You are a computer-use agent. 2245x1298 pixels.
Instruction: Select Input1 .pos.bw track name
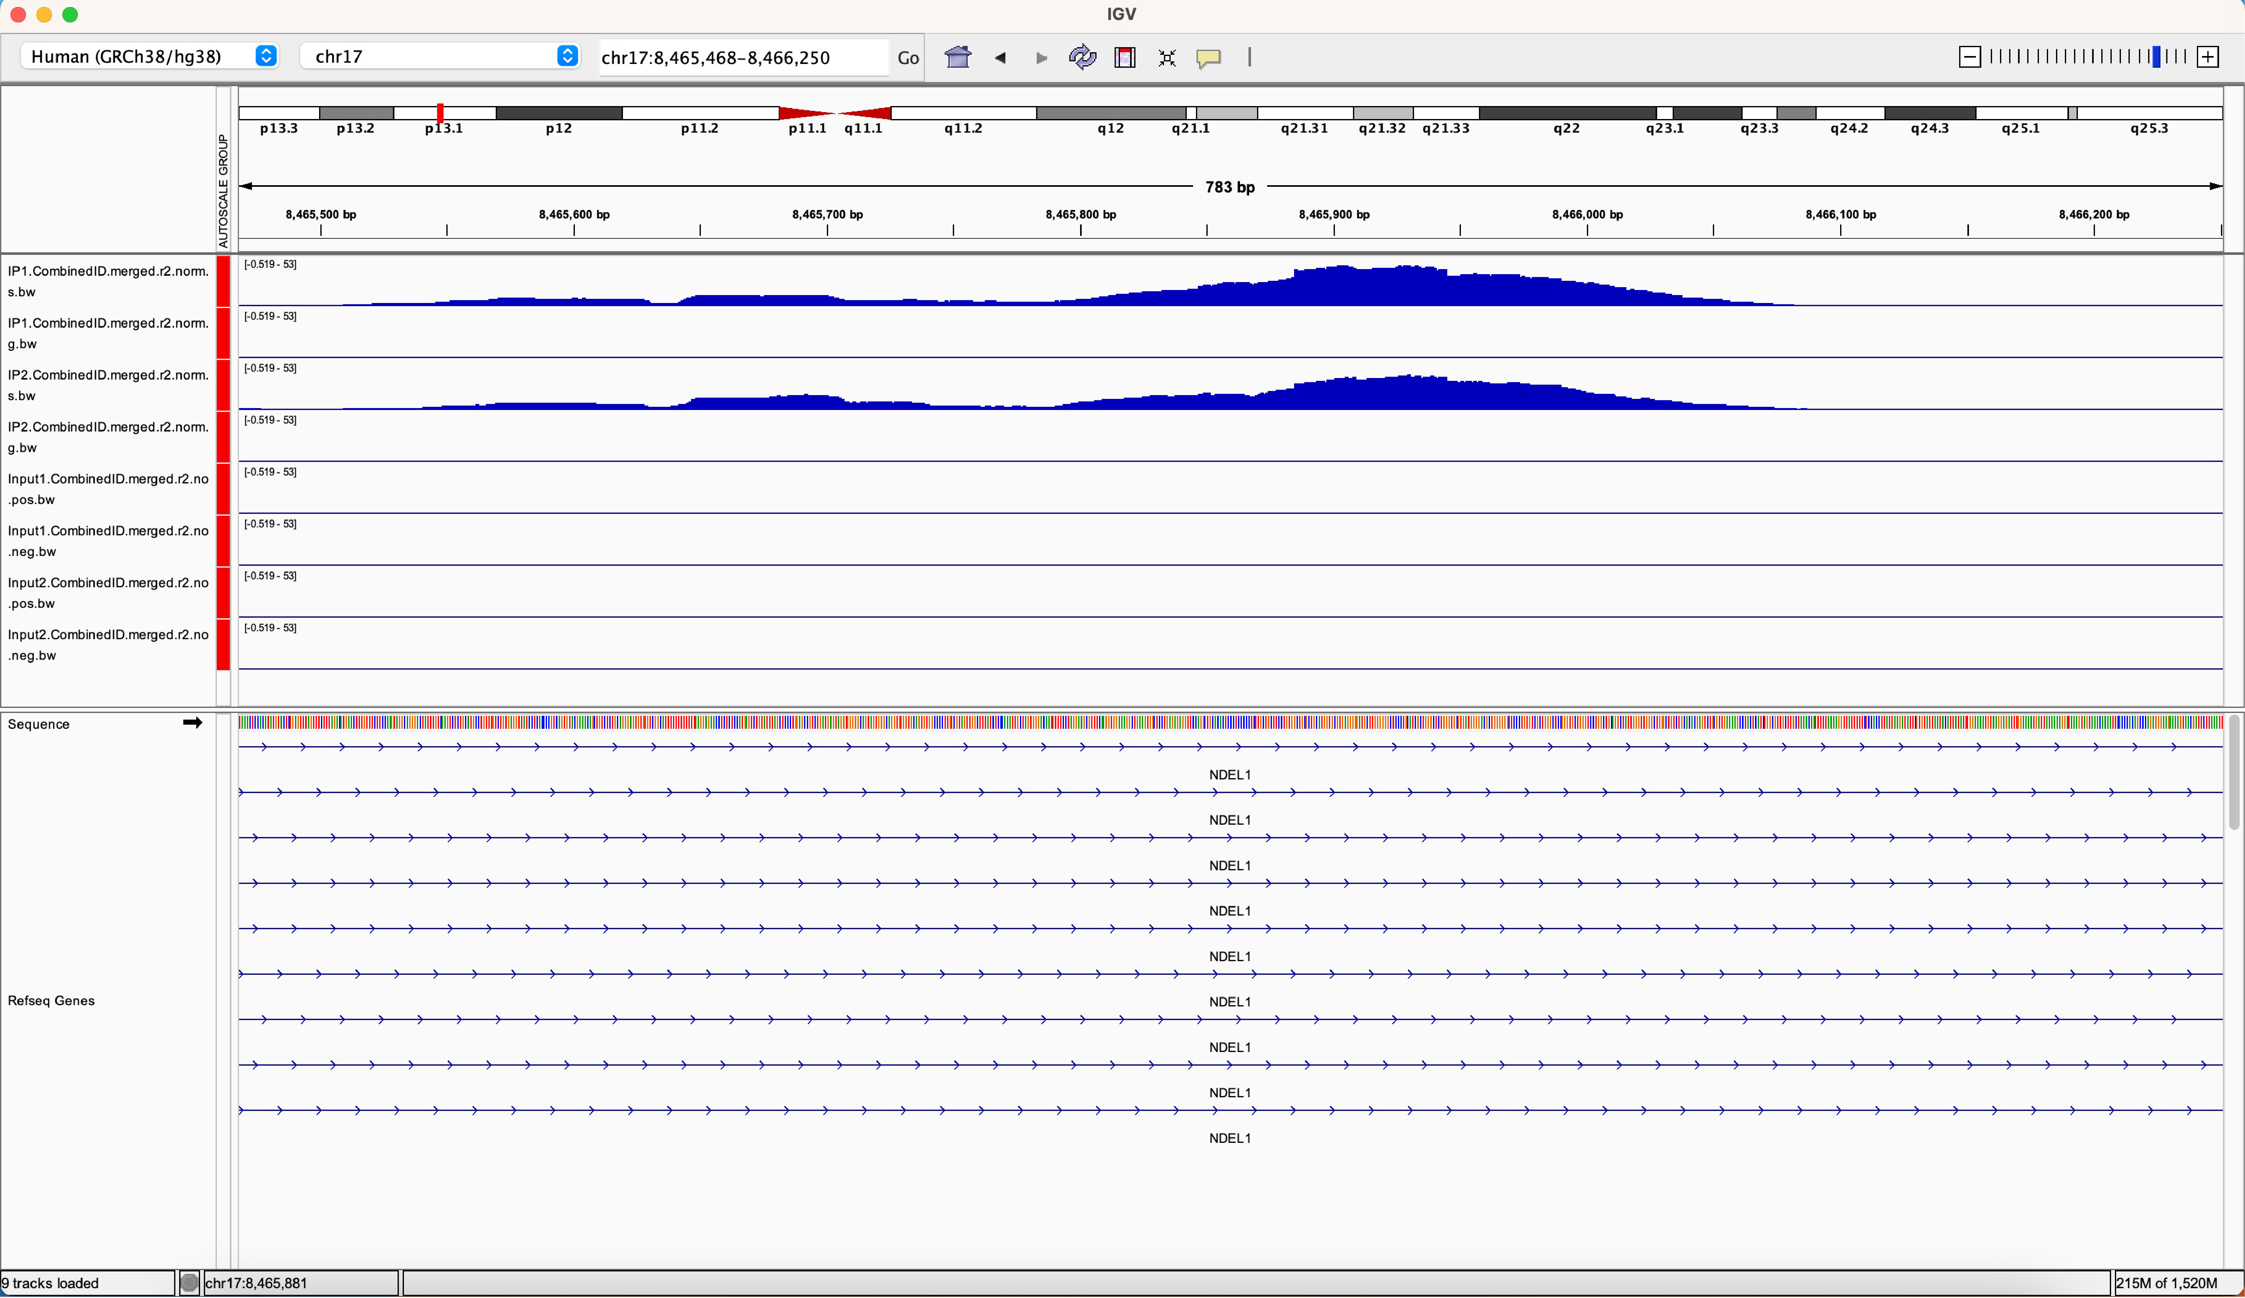pos(109,489)
